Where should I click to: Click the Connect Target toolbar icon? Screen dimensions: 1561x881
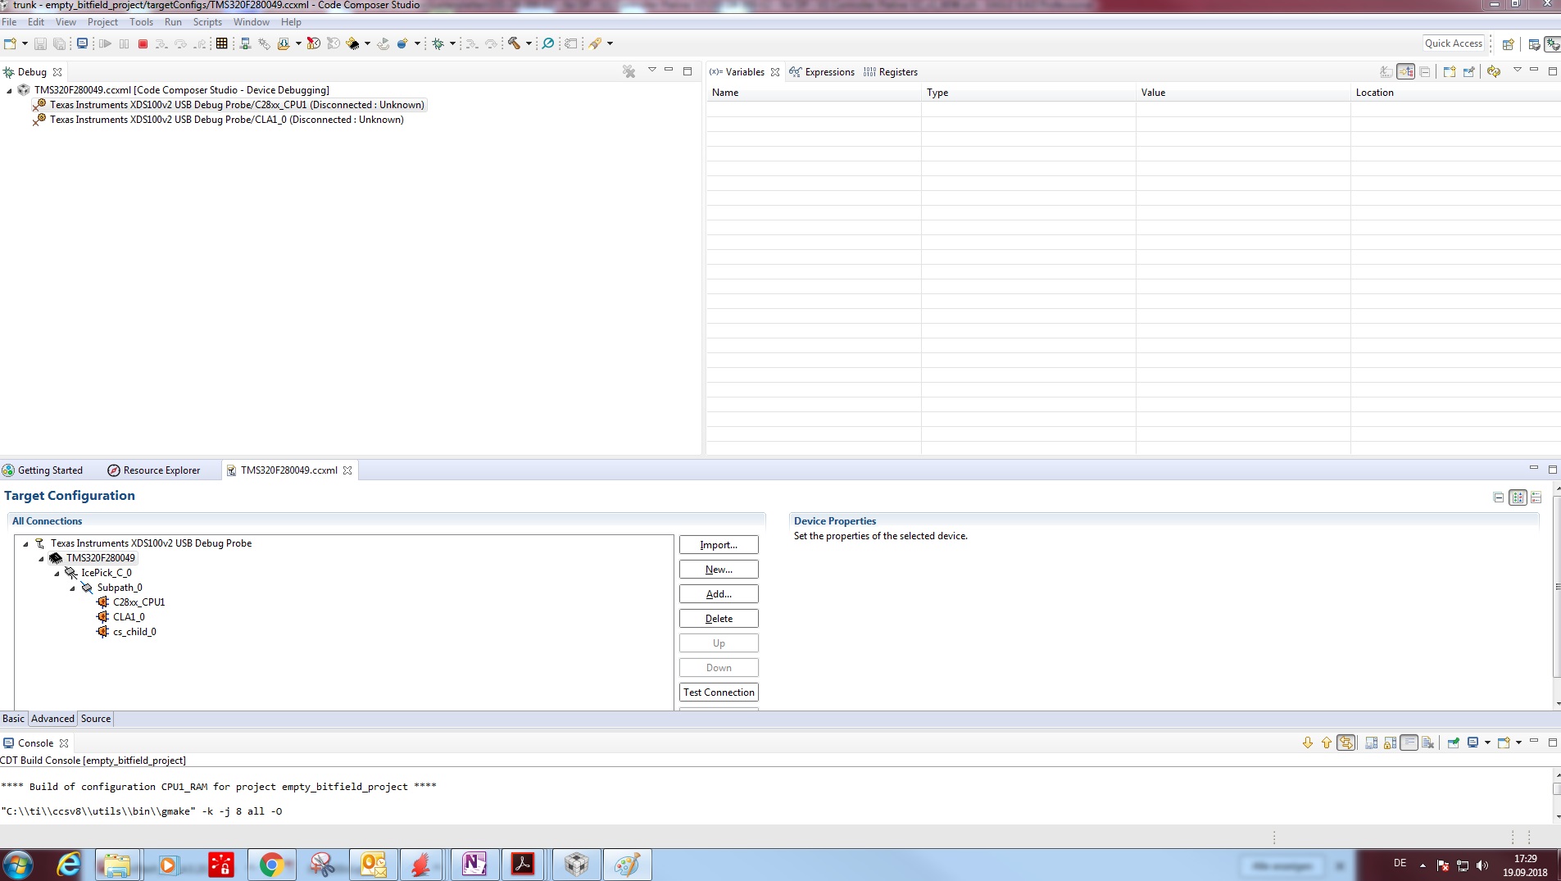245,43
